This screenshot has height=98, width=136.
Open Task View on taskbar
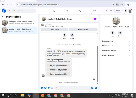point(16,95)
